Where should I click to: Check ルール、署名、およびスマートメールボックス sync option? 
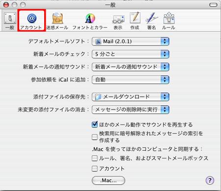tap(95, 158)
